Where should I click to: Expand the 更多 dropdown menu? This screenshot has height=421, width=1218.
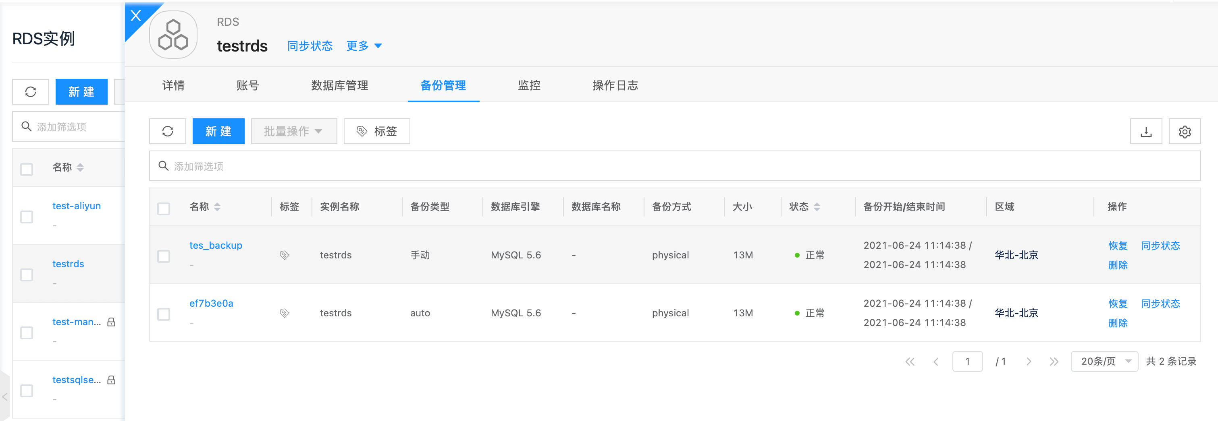(x=364, y=46)
